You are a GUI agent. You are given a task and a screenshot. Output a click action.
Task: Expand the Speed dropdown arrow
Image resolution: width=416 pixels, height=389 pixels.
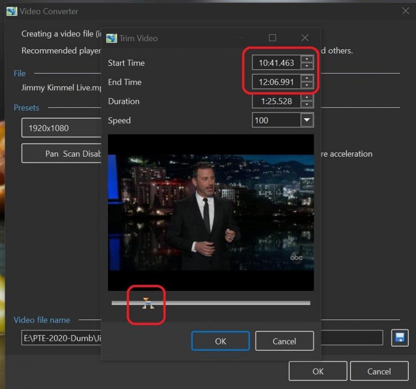pyautogui.click(x=307, y=120)
